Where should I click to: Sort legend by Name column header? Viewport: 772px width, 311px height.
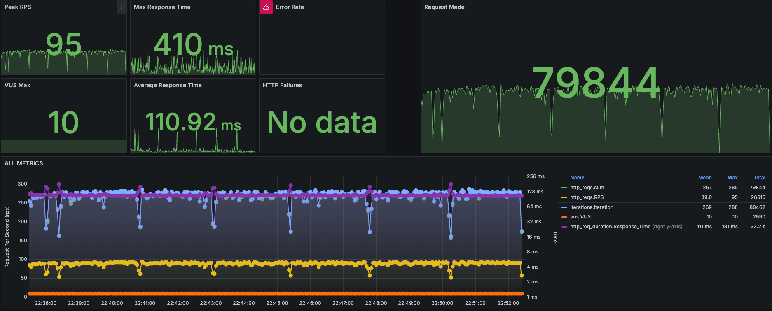pos(577,178)
